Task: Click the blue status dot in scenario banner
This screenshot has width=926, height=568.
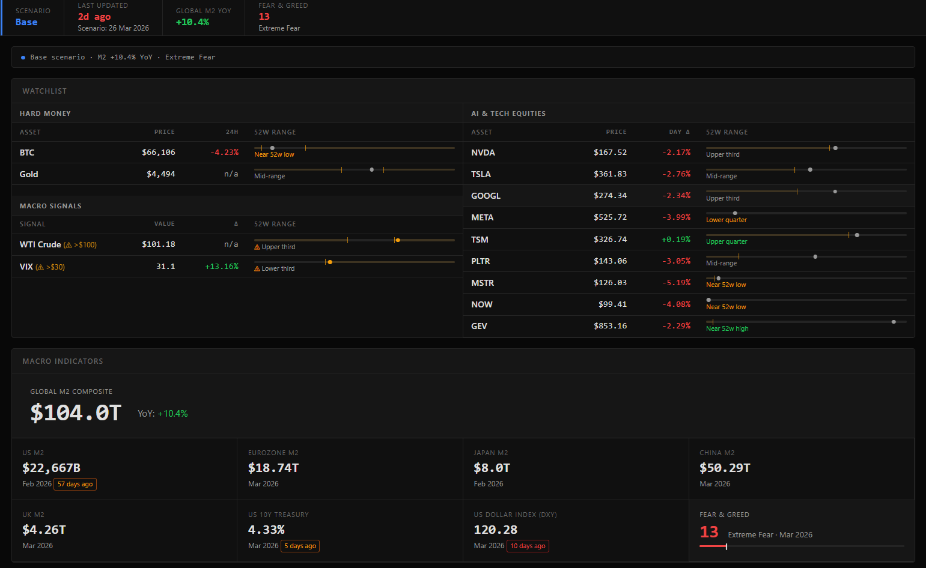Action: [x=23, y=57]
